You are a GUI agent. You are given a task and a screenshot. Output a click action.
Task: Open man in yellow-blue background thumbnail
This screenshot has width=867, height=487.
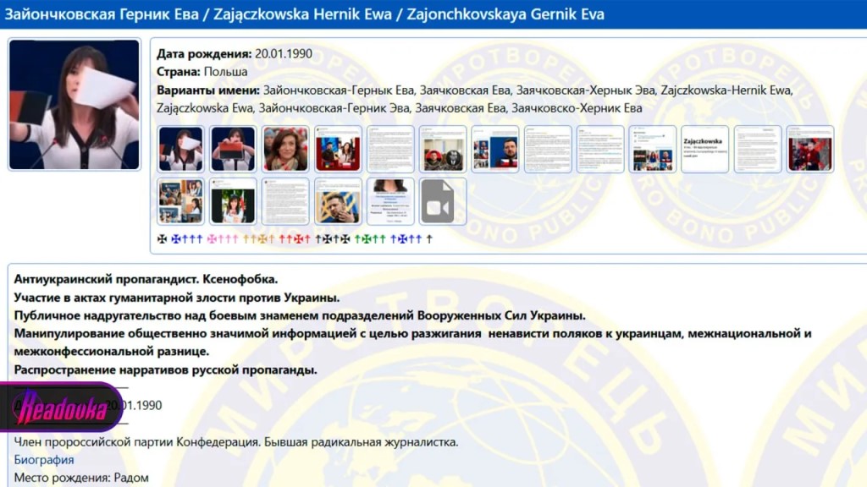(x=338, y=201)
